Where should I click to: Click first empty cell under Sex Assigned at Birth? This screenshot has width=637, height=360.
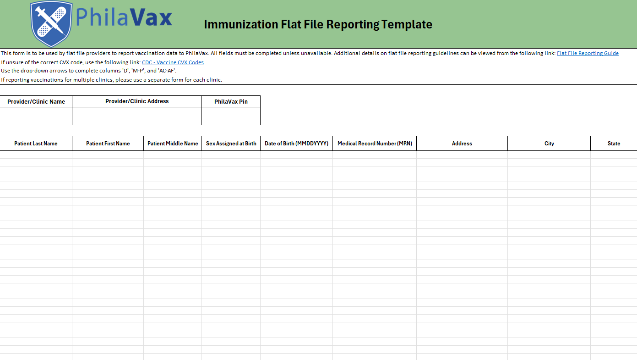(x=231, y=155)
